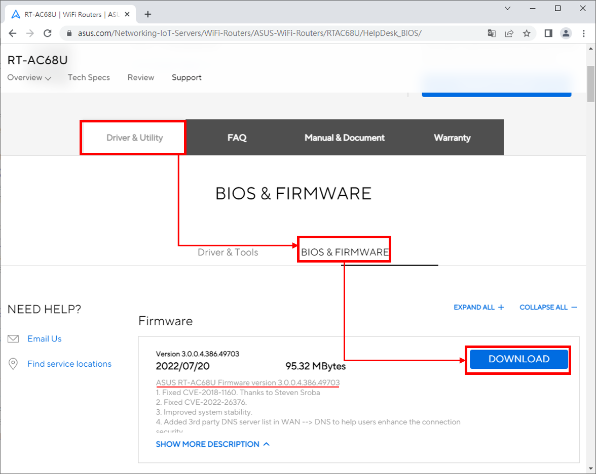Open the Email Us link
596x474 pixels.
(x=45, y=338)
